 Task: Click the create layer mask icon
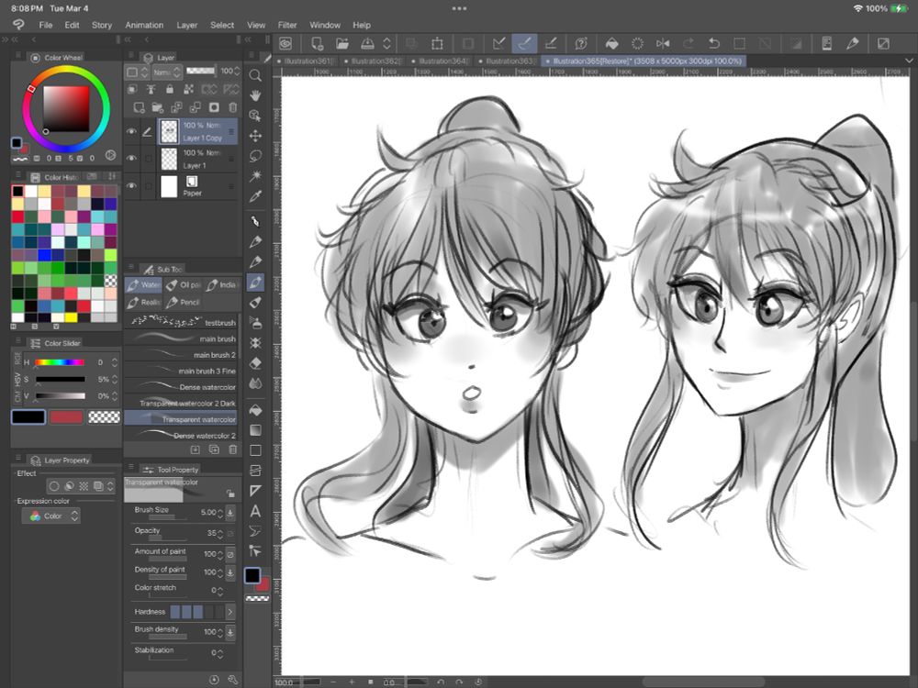coord(214,107)
